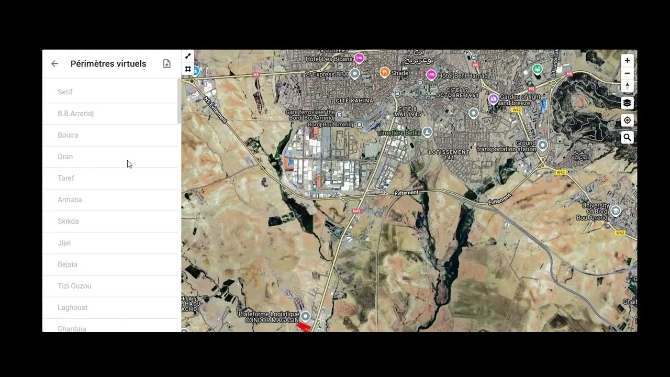This screenshot has height=377, width=670.
Task: Select the Oran geofence
Action: 110,157
